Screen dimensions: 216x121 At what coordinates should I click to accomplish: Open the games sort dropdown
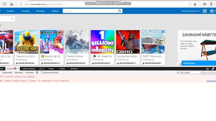coord(7,19)
